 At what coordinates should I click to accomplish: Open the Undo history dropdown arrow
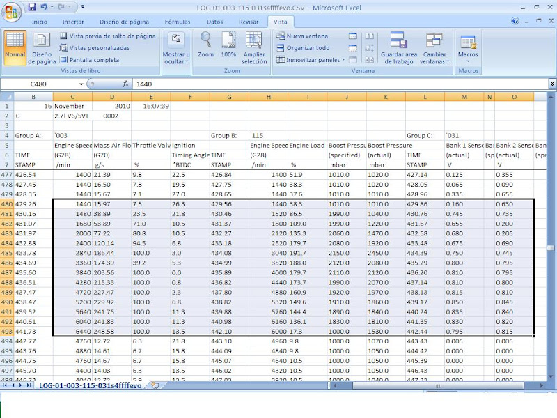click(52, 7)
